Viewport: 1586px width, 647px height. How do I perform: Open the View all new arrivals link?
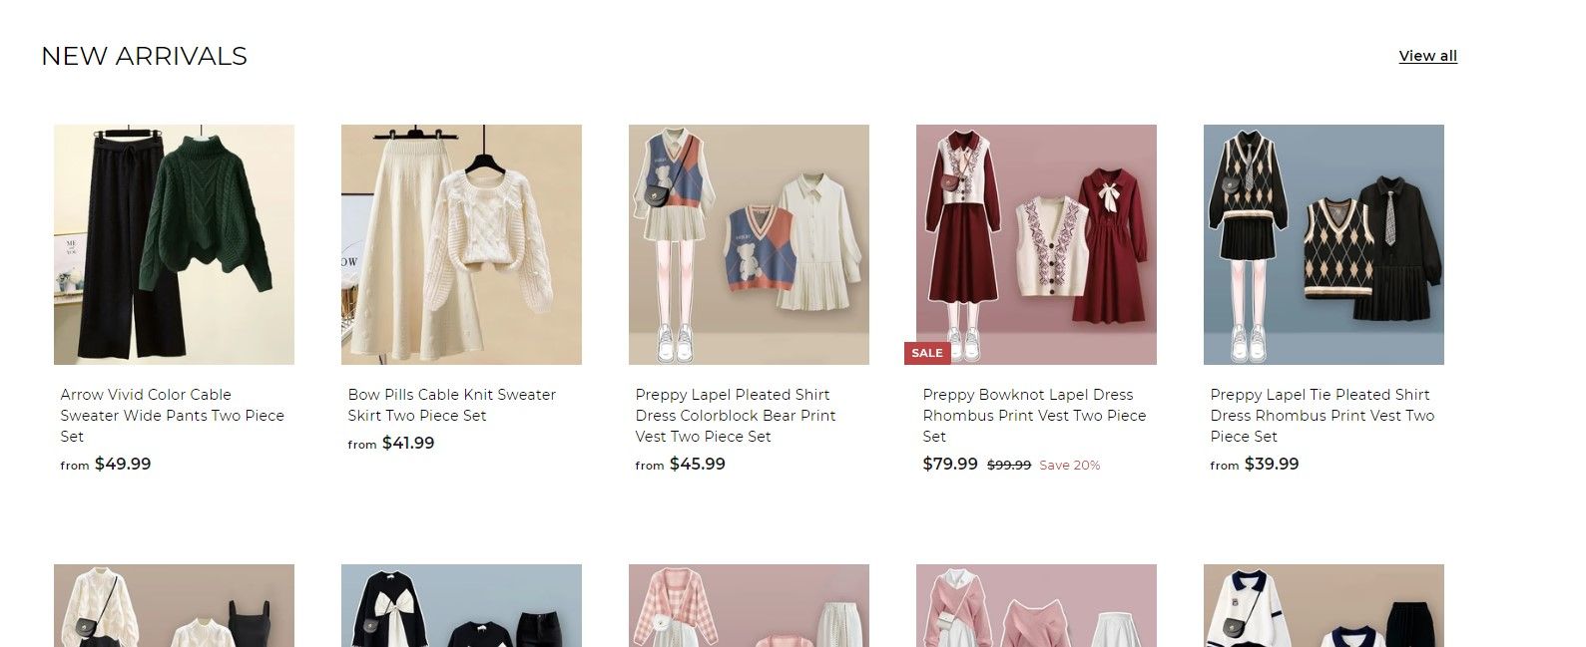[x=1427, y=56]
